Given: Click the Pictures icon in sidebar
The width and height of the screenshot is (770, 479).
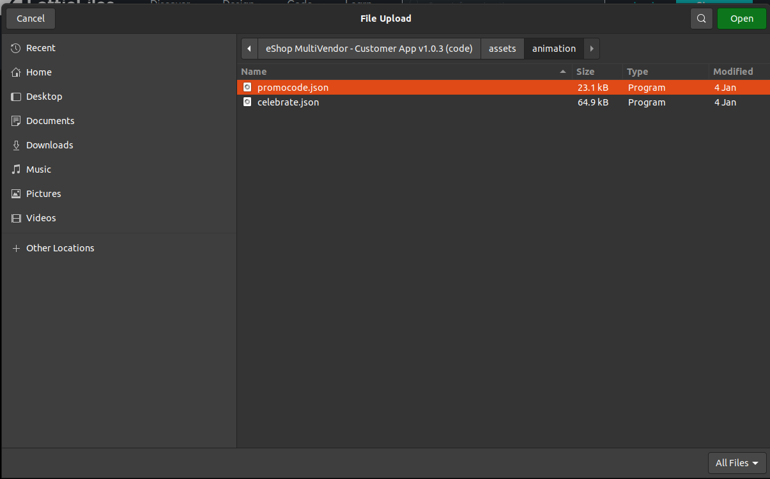Looking at the screenshot, I should pos(16,194).
